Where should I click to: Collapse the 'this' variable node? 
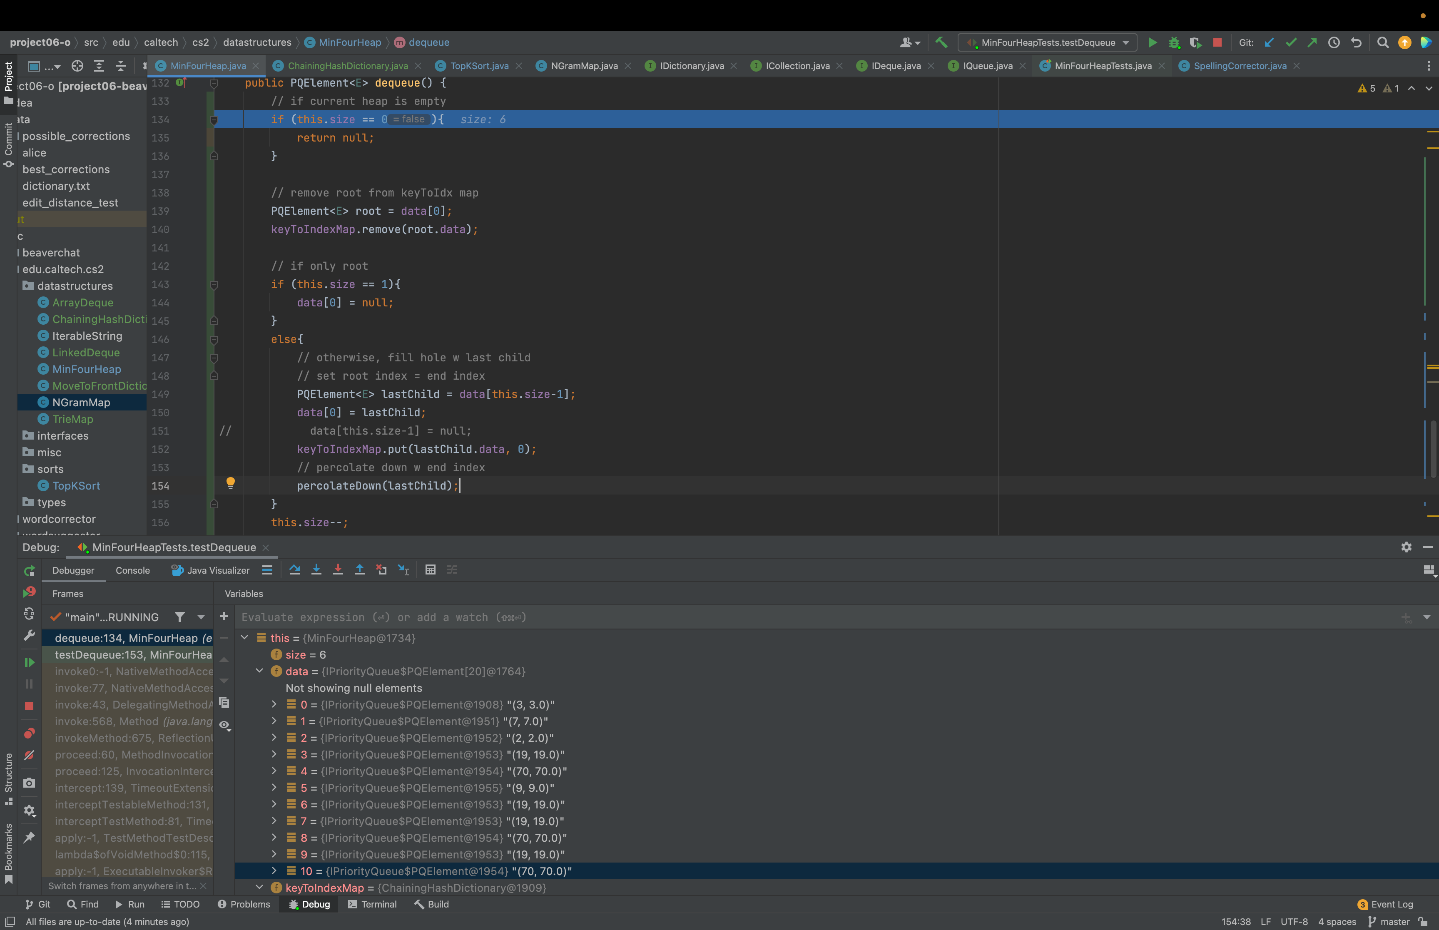pos(244,638)
